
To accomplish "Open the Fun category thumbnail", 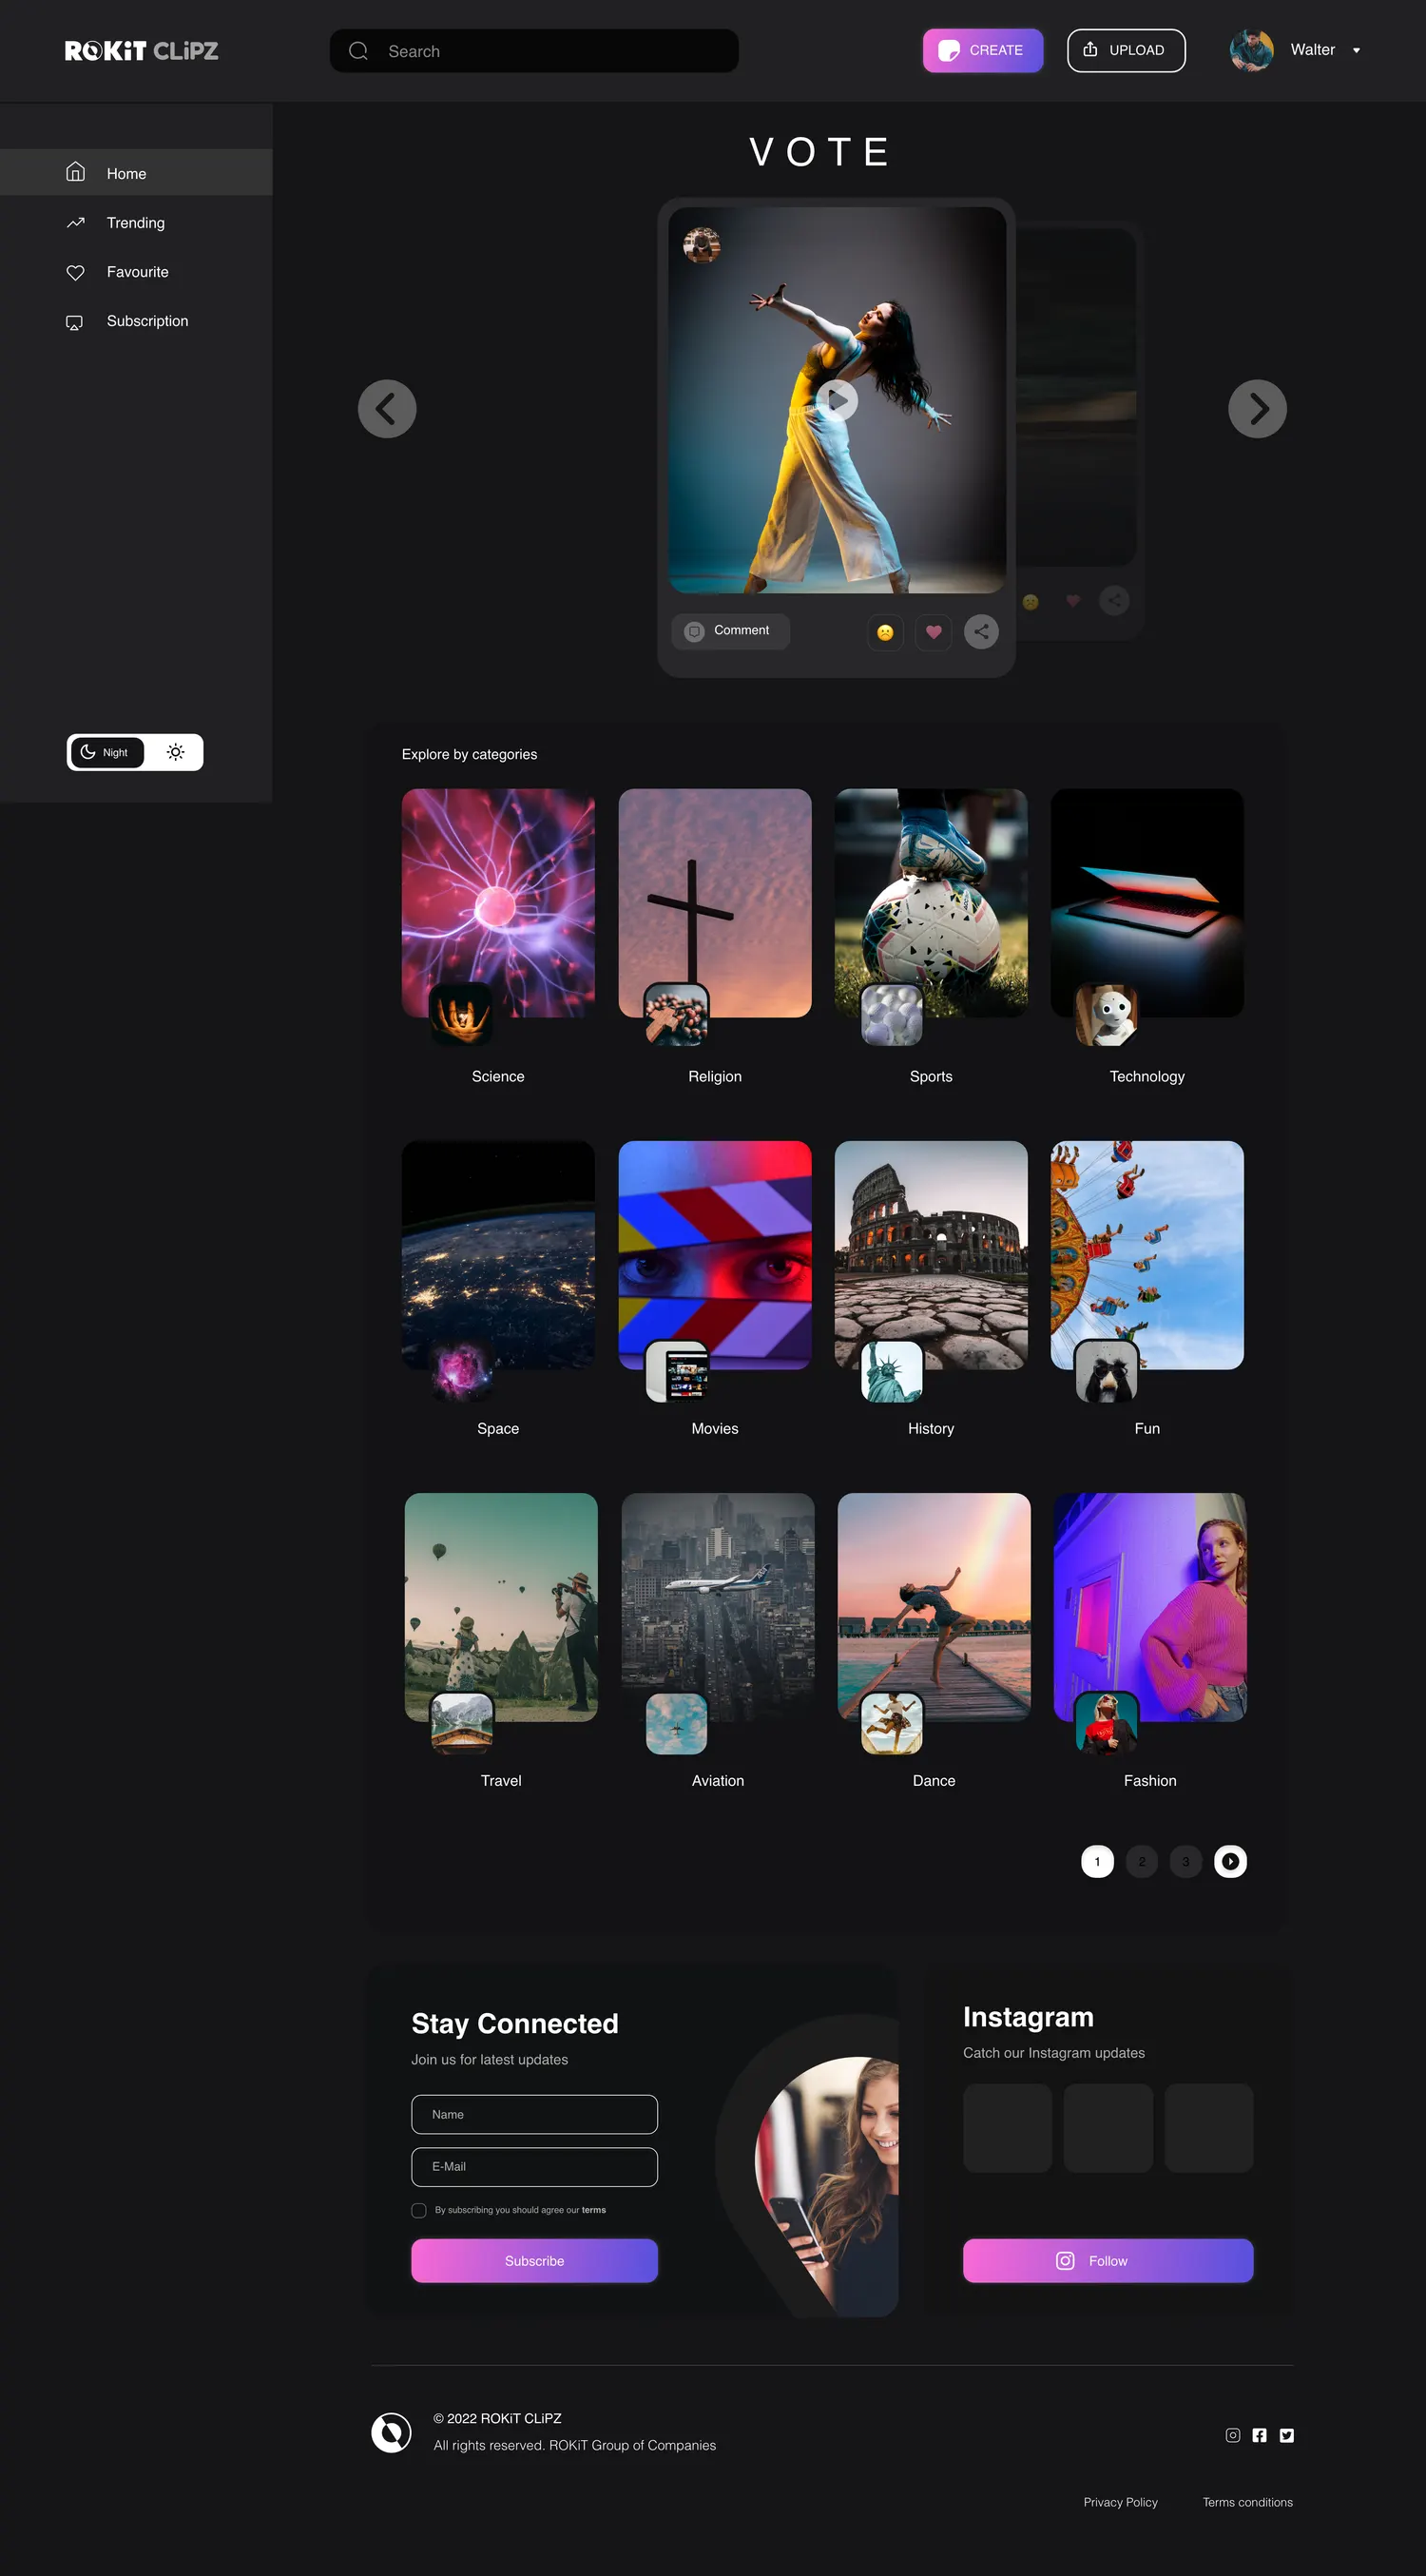I will coord(1147,1254).
